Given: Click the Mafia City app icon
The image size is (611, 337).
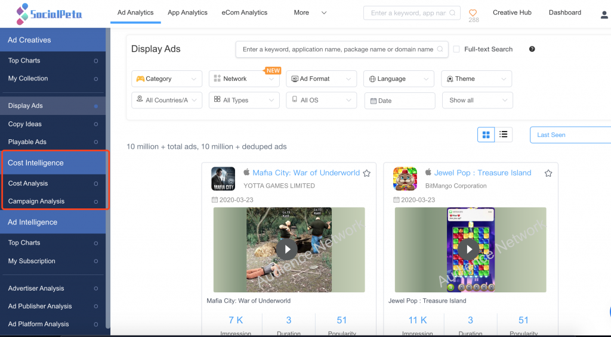Looking at the screenshot, I should [223, 179].
